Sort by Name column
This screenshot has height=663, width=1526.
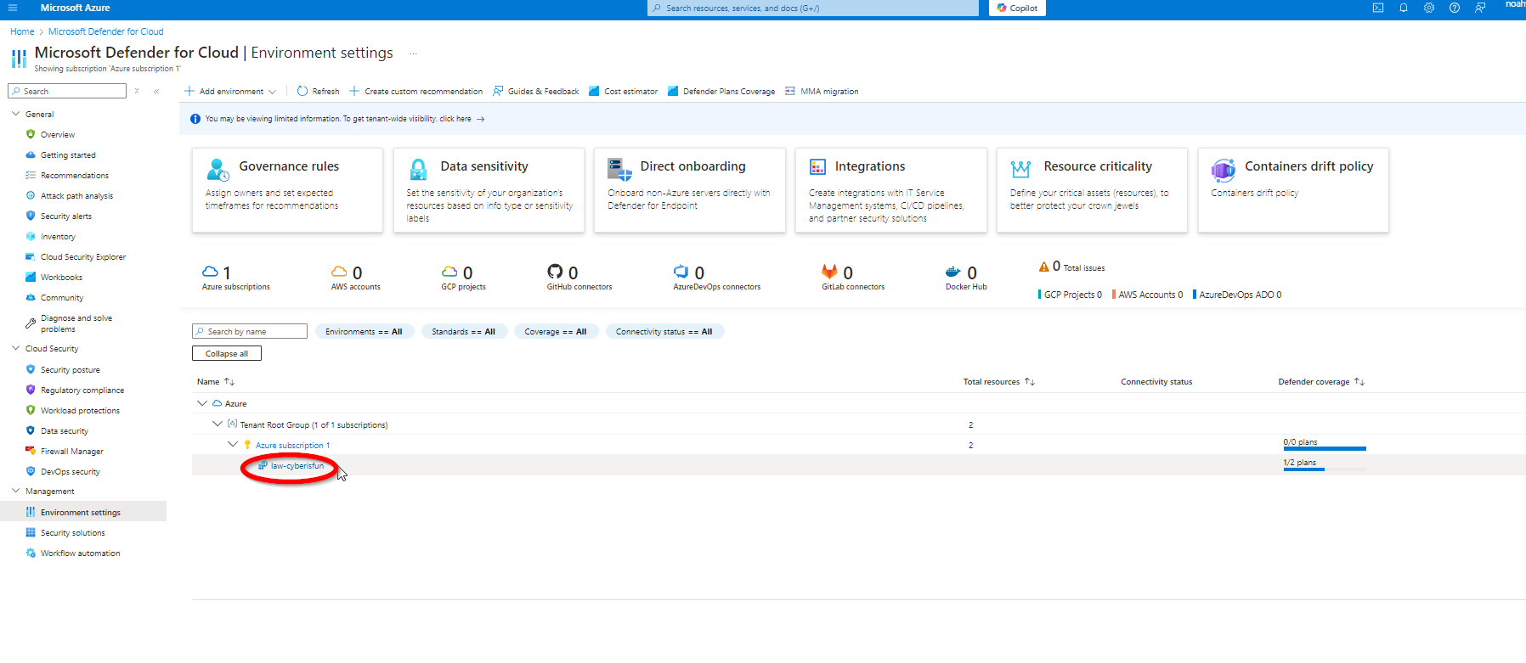click(216, 381)
